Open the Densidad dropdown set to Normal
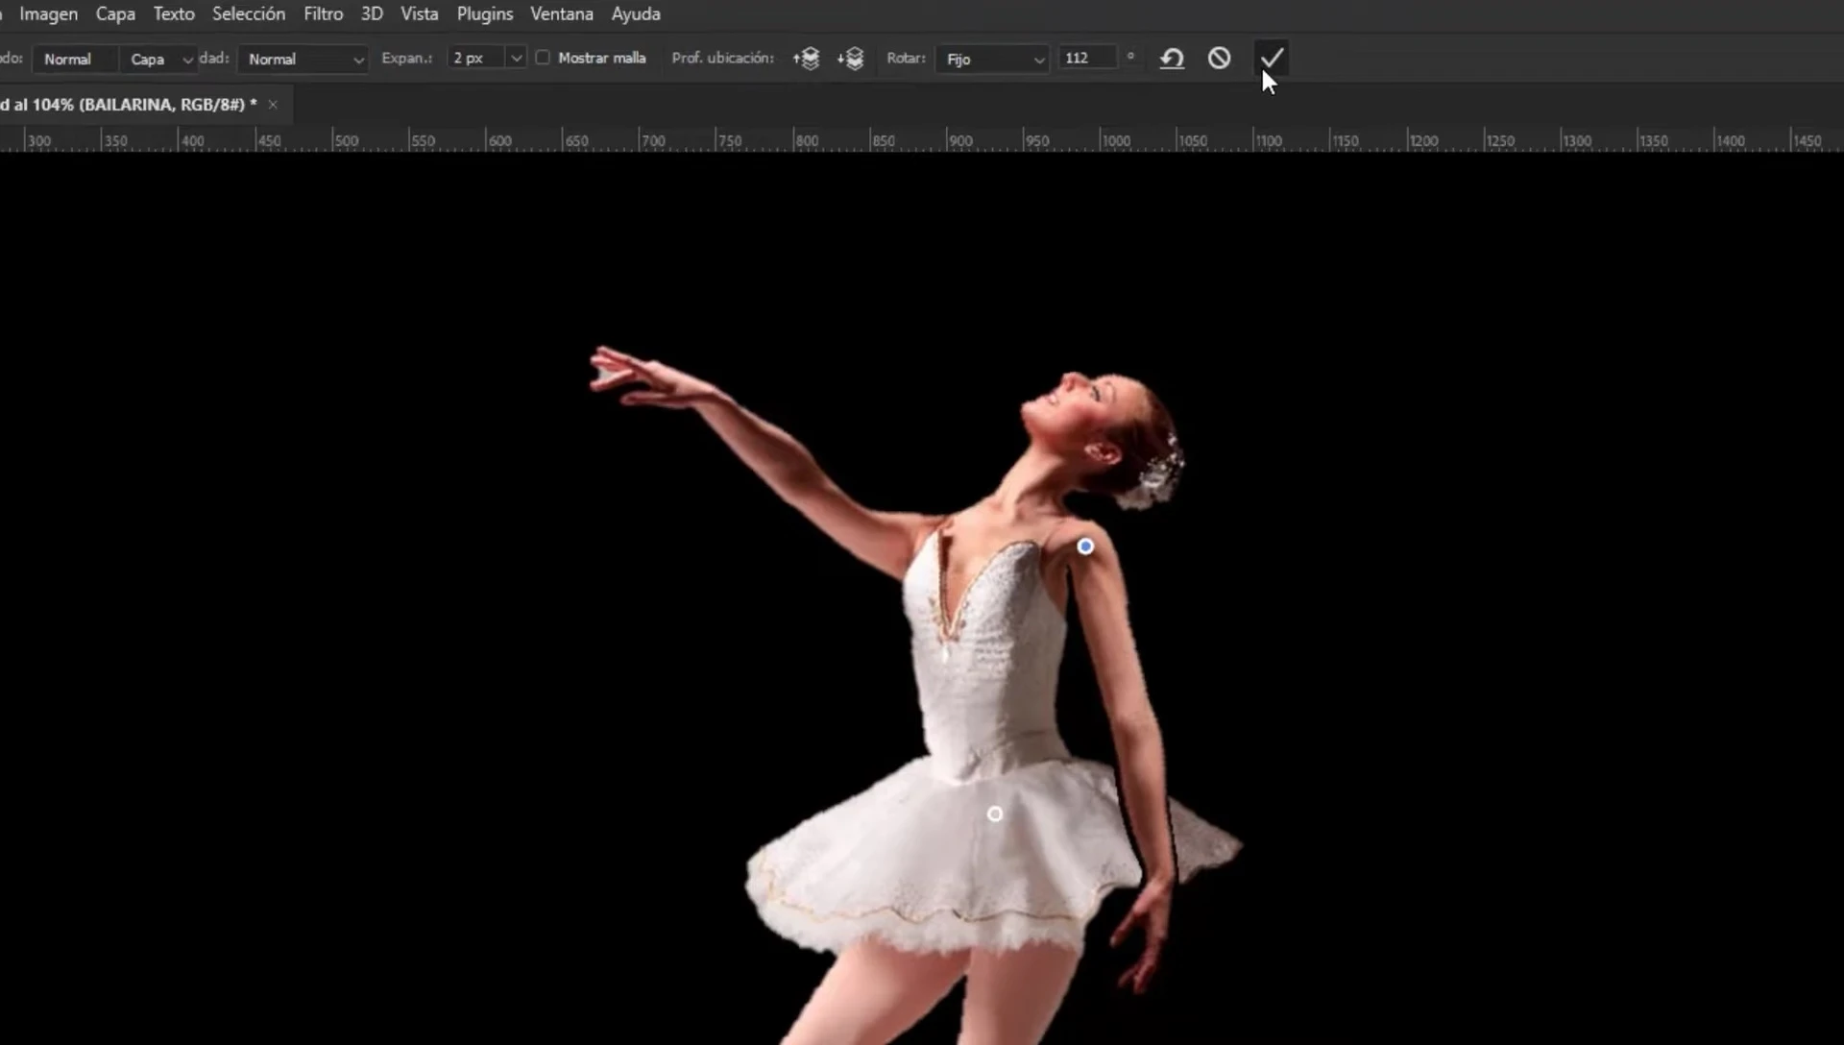This screenshot has width=1844, height=1045. click(303, 59)
